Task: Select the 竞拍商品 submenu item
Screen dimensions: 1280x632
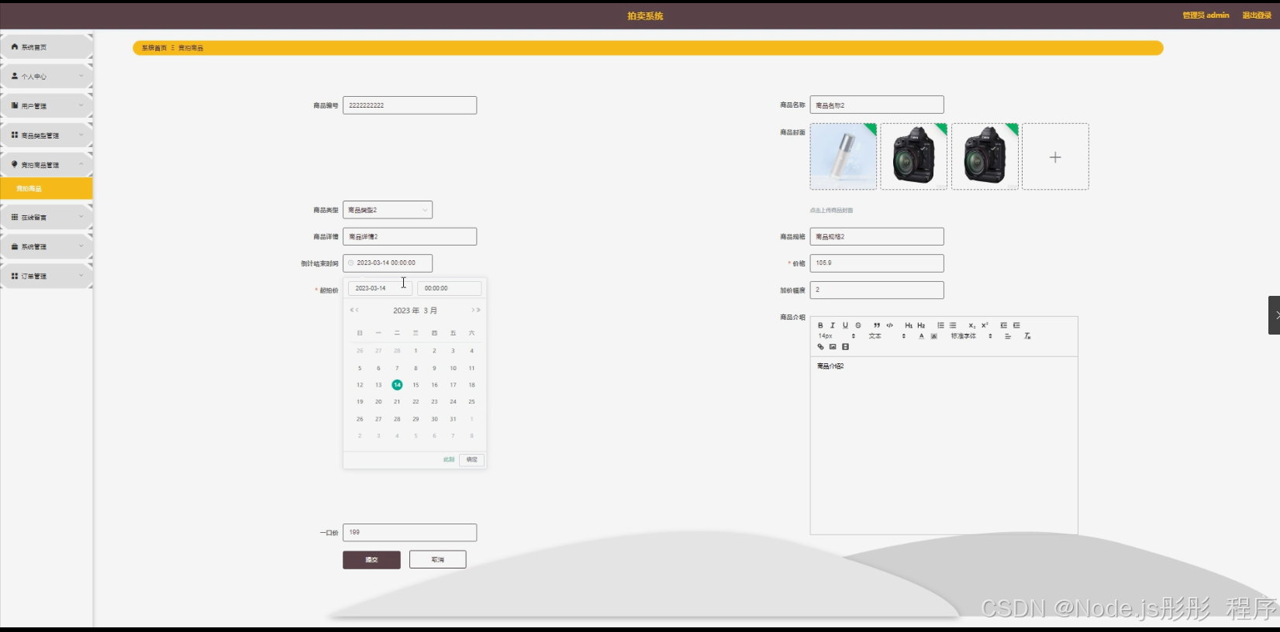Action: pos(47,188)
